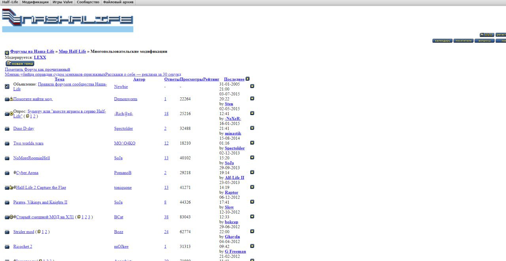Open the home 'bbs' button
Image resolution: width=506 pixels, height=261 pixels.
487,35
